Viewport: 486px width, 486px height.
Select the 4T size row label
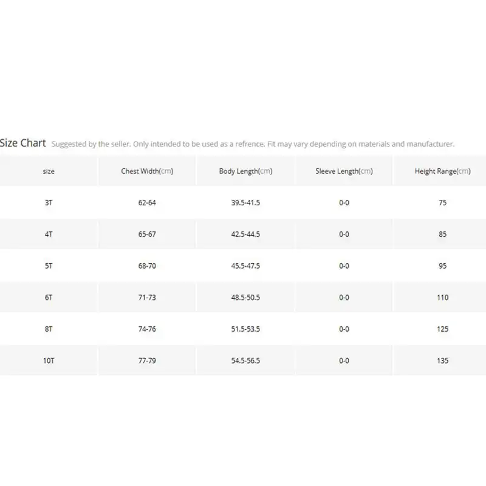click(49, 234)
